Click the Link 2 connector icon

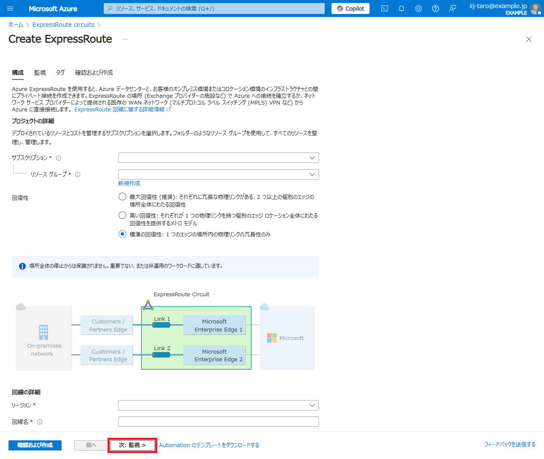point(161,354)
